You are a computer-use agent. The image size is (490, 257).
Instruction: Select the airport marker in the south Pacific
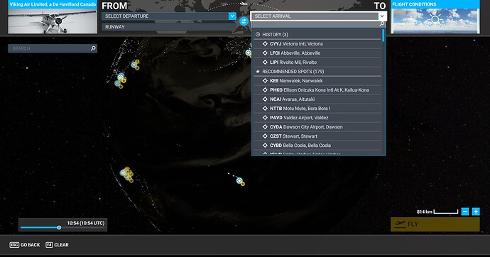point(239,180)
